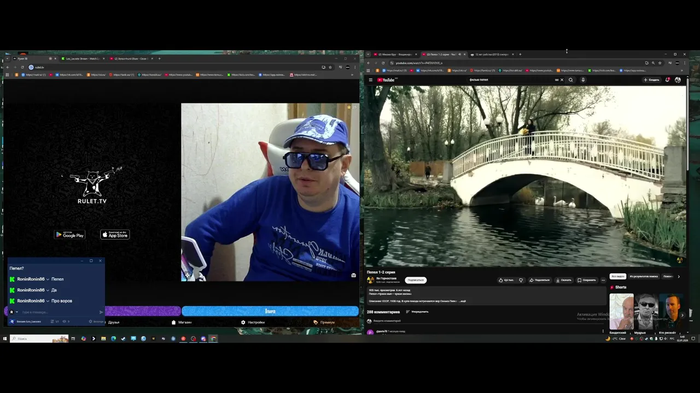Viewport: 700px width, 393px height.
Task: Go to the YouTube home logo
Action: pyautogui.click(x=385, y=80)
